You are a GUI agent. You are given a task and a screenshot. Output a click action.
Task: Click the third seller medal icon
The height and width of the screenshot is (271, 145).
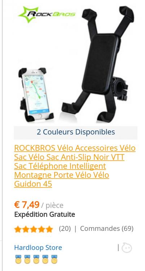pyautogui.click(x=36, y=259)
